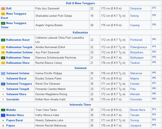The height and width of the screenshot is (129, 162).
Task: Click the Sulawesi Tenggara flag icon
Action: 3,84
